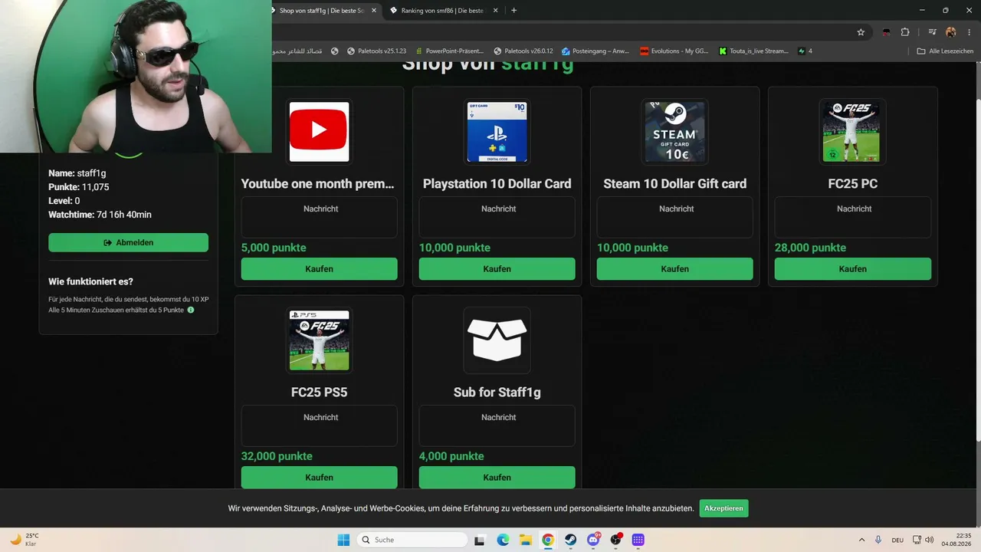Click the info icon next to 5 Punkte
Viewport: 981px width, 552px height.
pyautogui.click(x=191, y=310)
